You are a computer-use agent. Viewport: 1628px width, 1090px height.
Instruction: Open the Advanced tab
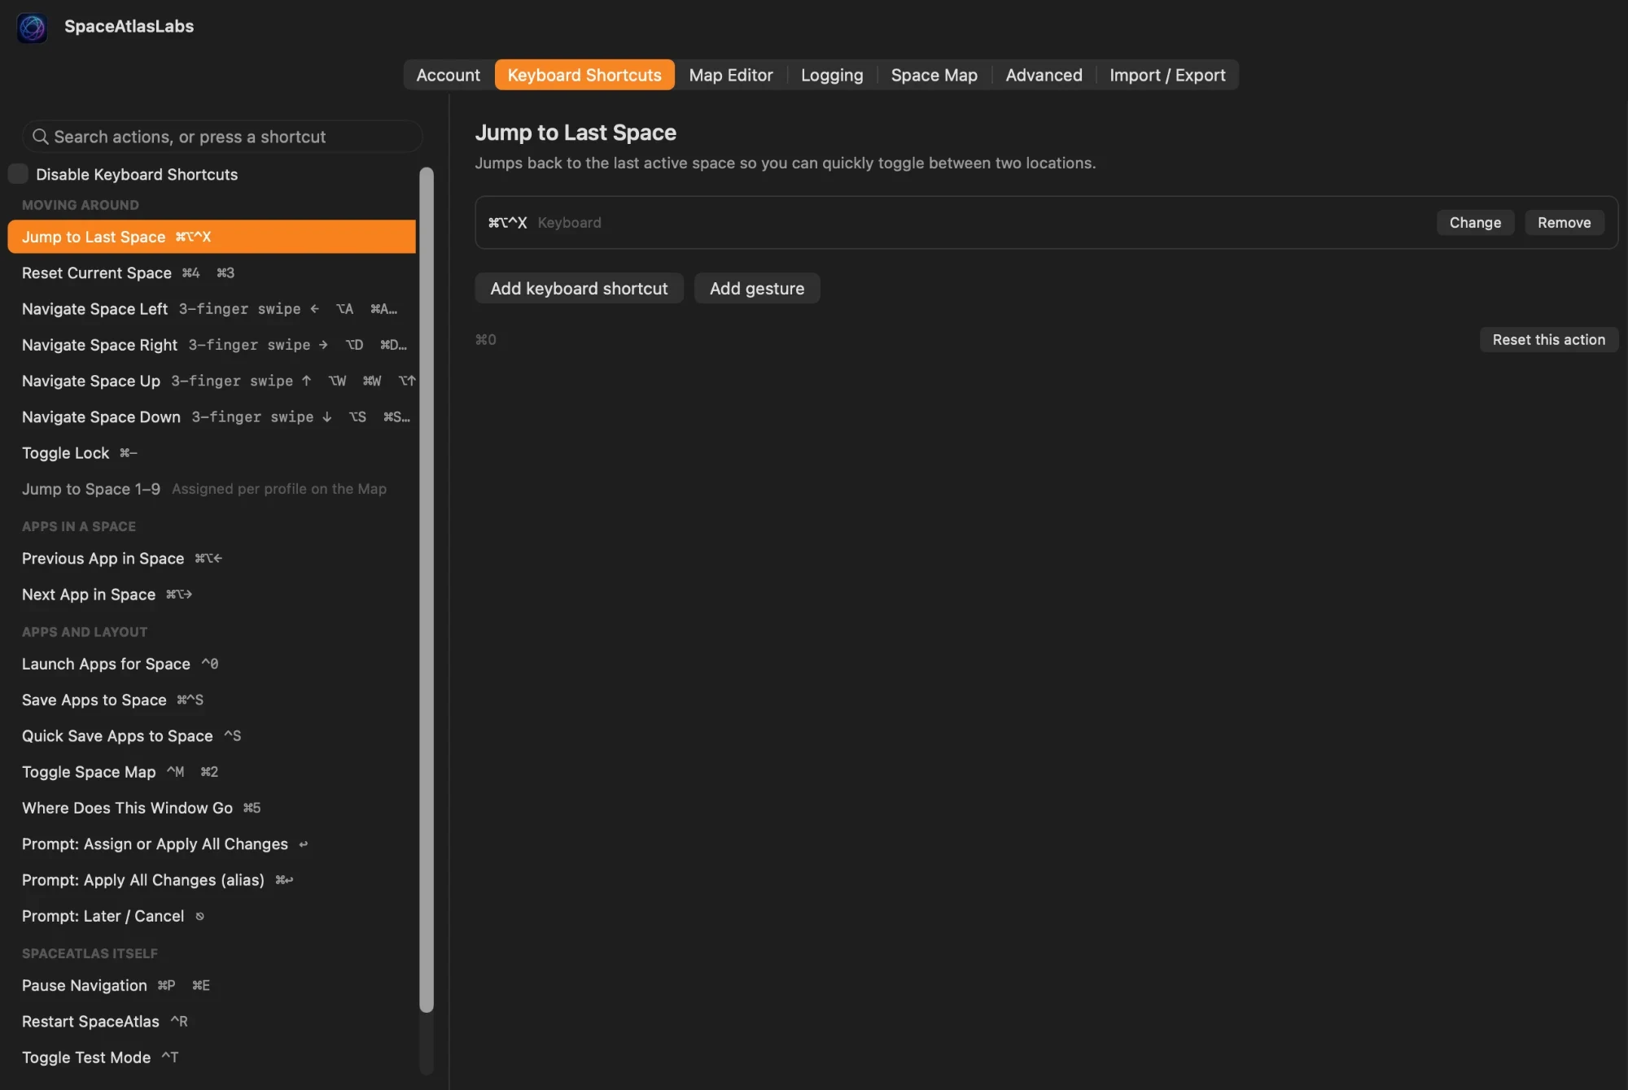(x=1044, y=75)
